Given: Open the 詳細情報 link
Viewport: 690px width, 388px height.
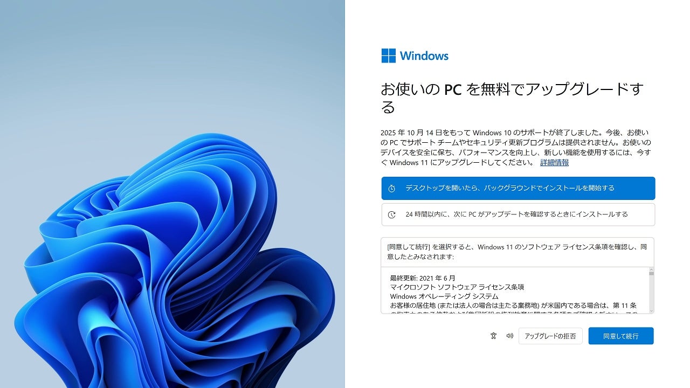Looking at the screenshot, I should pos(554,162).
